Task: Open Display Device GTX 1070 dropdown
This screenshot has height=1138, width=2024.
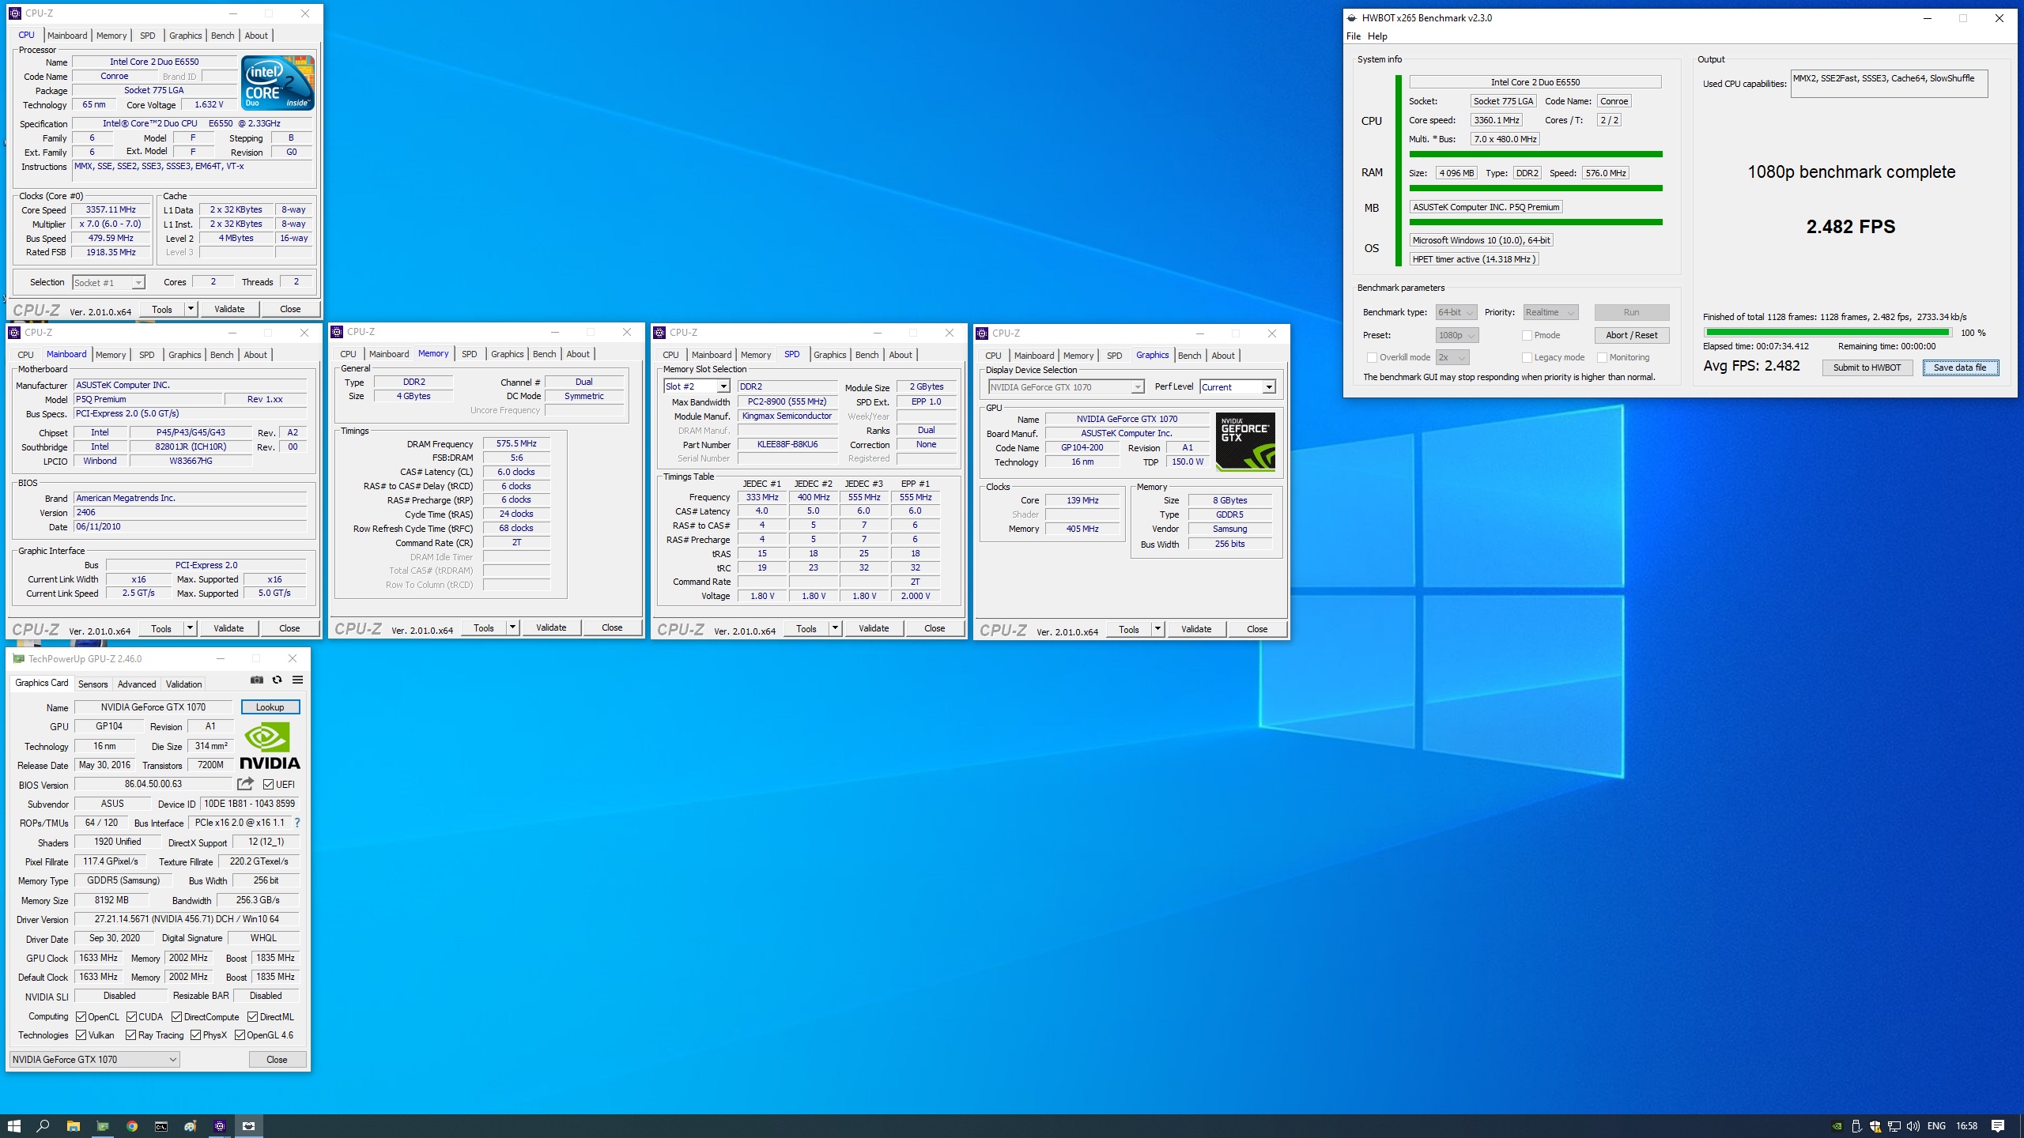Action: (1066, 387)
